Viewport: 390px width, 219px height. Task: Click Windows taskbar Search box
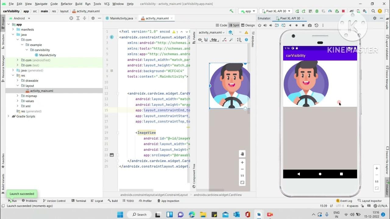click(x=139, y=214)
